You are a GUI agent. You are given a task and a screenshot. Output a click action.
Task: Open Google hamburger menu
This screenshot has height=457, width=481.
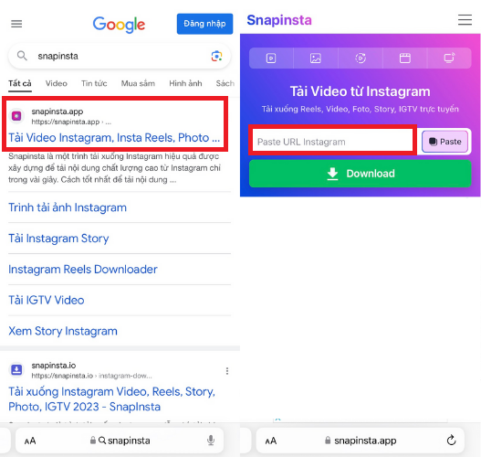(16, 24)
